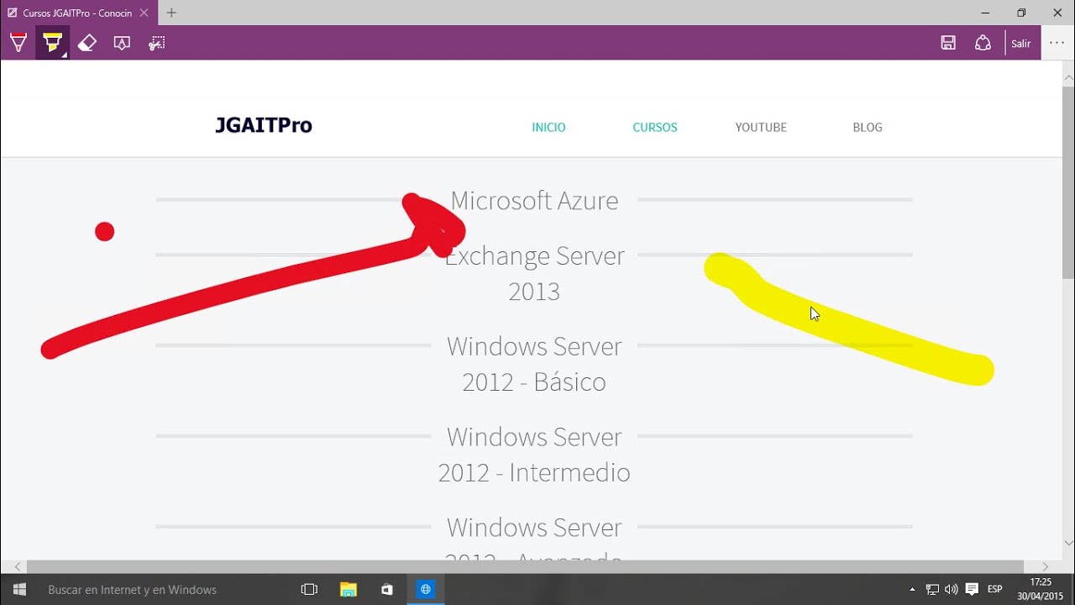The width and height of the screenshot is (1075, 605).
Task: Click the horizontal scrollbar right arrow
Action: 1045,567
